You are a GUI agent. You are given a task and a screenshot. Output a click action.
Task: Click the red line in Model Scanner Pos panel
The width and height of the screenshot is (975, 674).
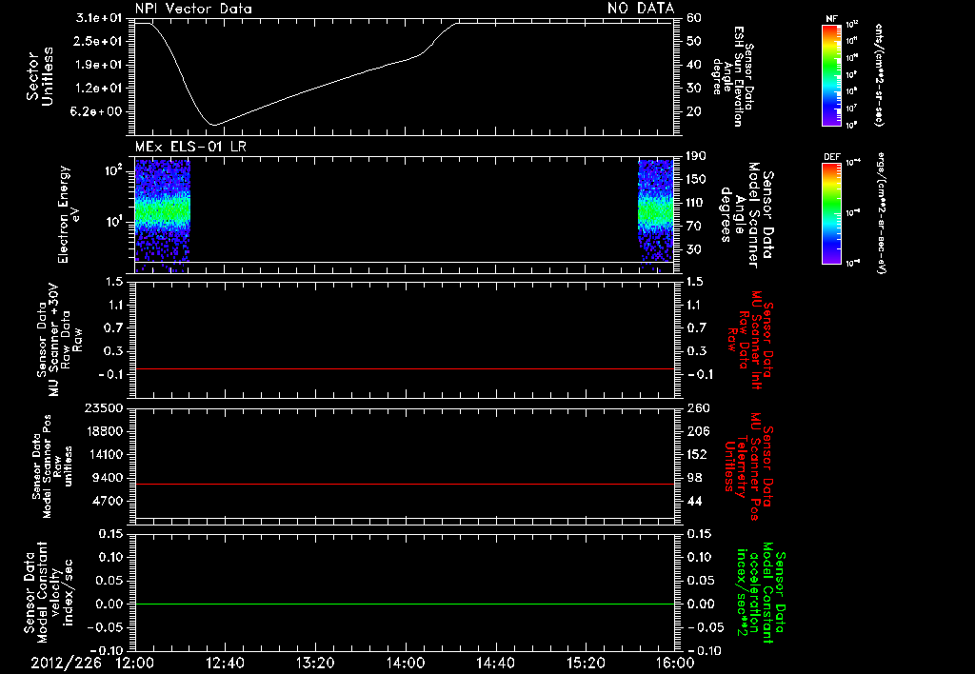404,484
